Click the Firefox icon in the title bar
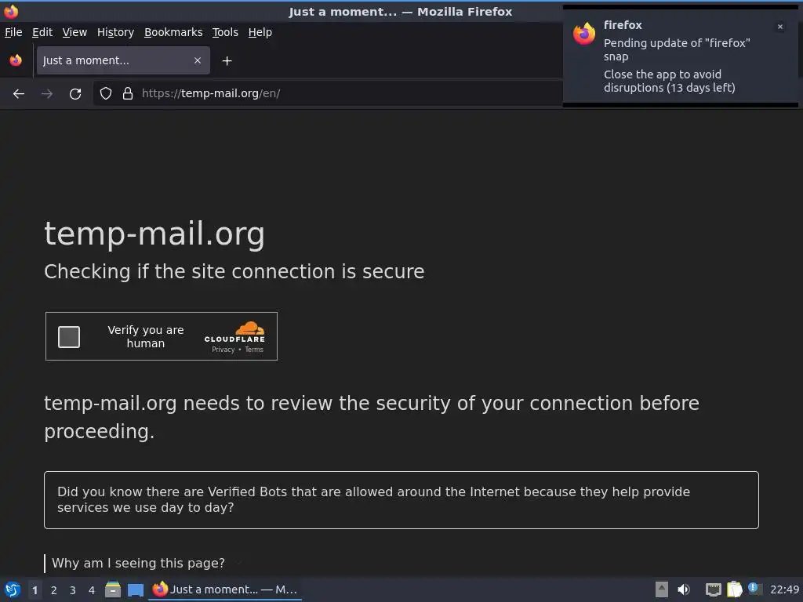This screenshot has height=602, width=803. pyautogui.click(x=11, y=11)
